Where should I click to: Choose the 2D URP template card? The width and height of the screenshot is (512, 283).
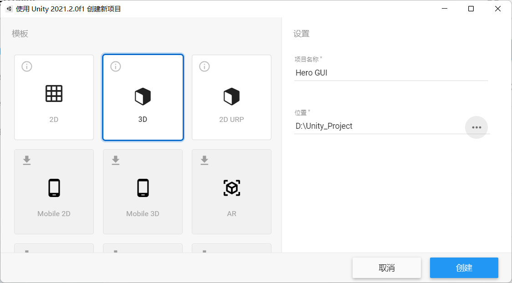(231, 97)
